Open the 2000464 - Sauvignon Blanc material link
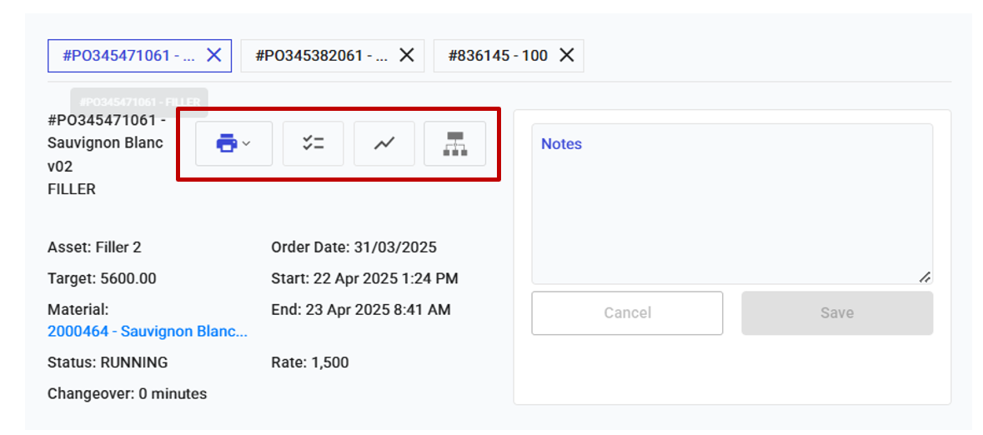 (x=147, y=331)
